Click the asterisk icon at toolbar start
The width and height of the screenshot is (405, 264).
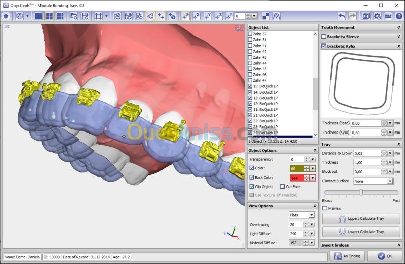coord(6,16)
